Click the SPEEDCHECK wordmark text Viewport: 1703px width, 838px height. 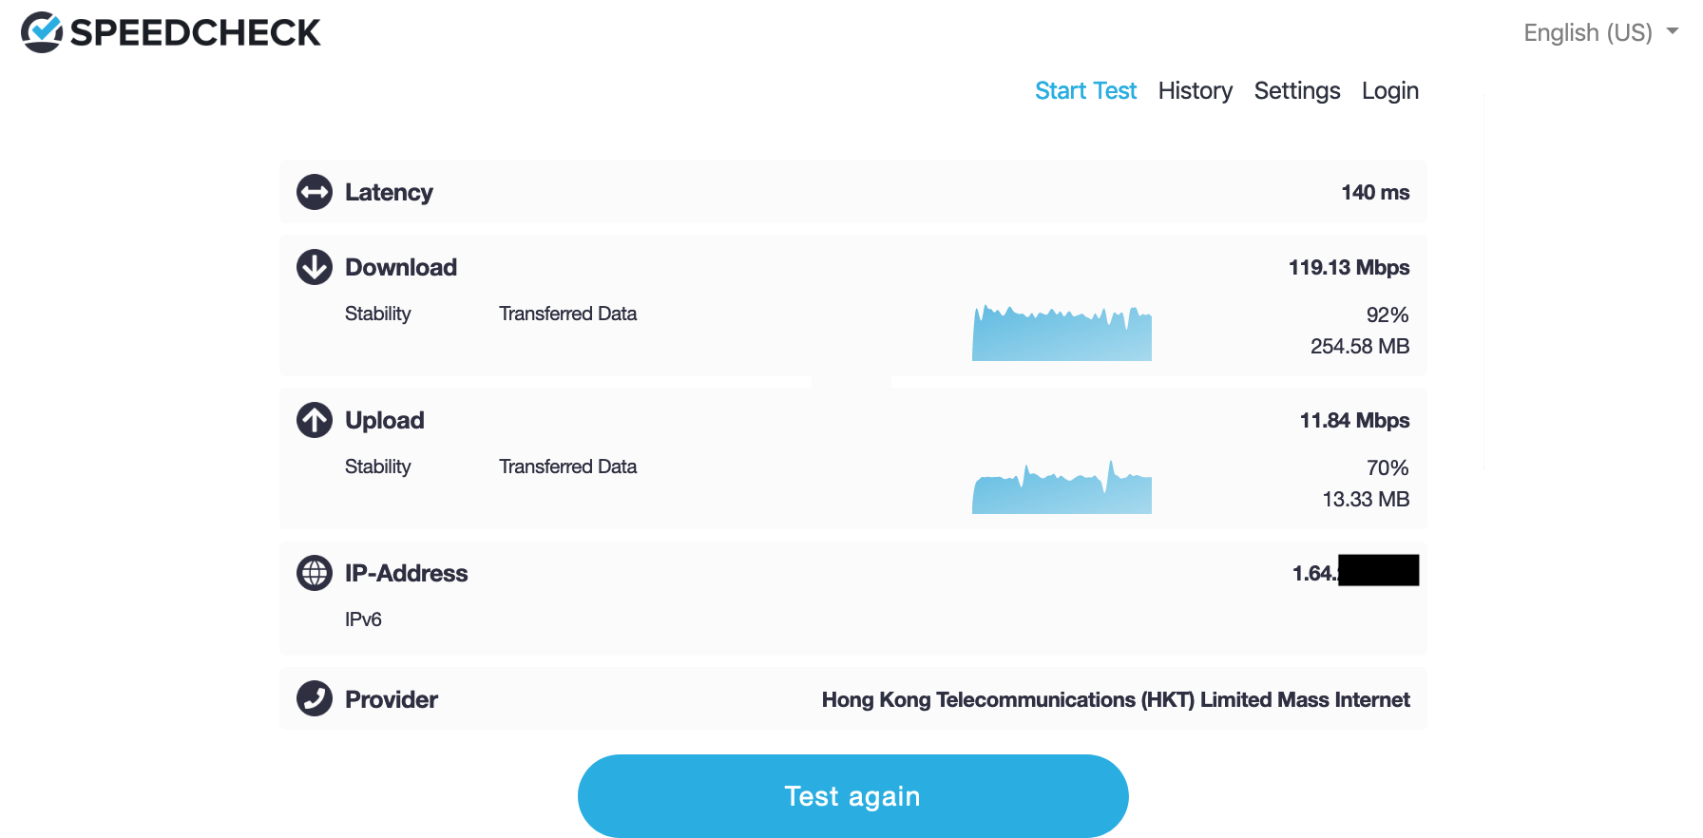pos(196,33)
